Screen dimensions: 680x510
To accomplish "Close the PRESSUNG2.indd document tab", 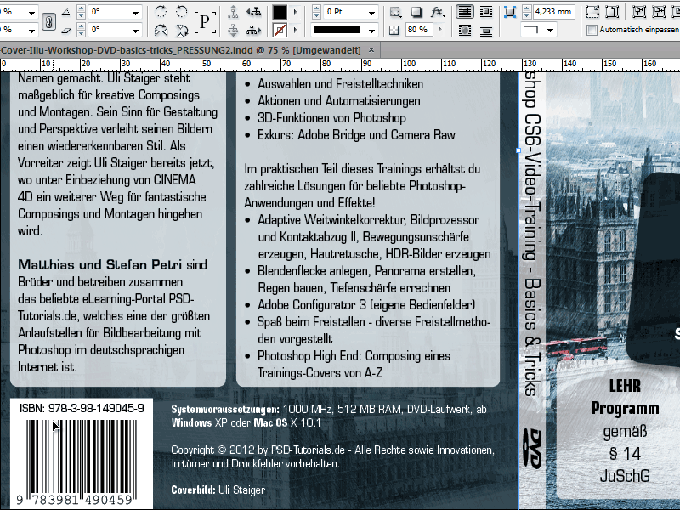I will 371,50.
